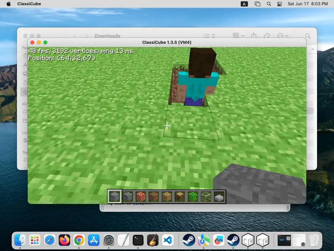Open the Finder more actions menu
Image resolution: width=334 pixels, height=251 pixels.
click(x=283, y=36)
